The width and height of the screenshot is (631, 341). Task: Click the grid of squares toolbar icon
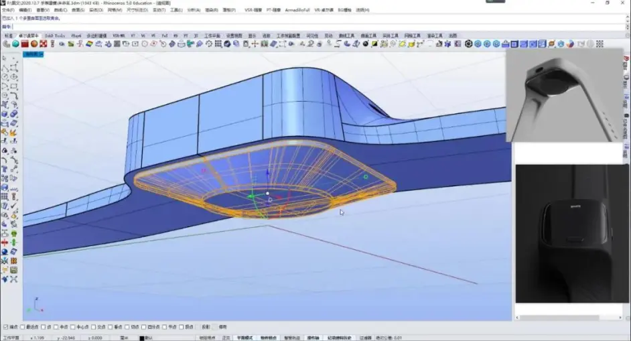pyautogui.click(x=218, y=44)
